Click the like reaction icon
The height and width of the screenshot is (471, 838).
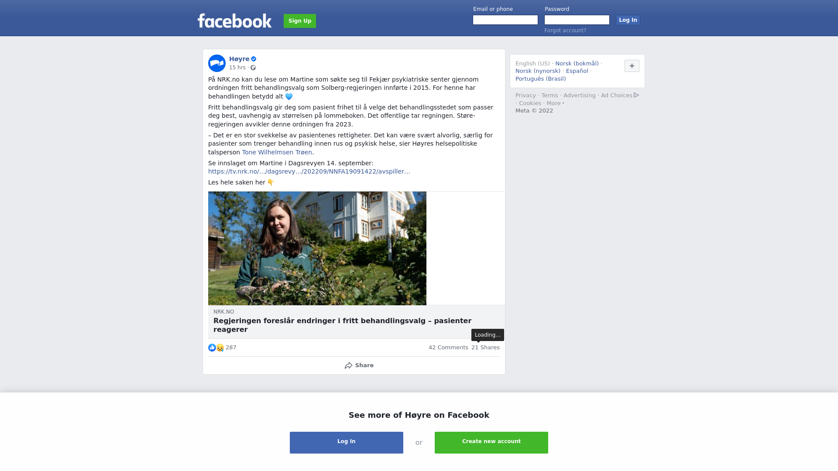click(212, 348)
